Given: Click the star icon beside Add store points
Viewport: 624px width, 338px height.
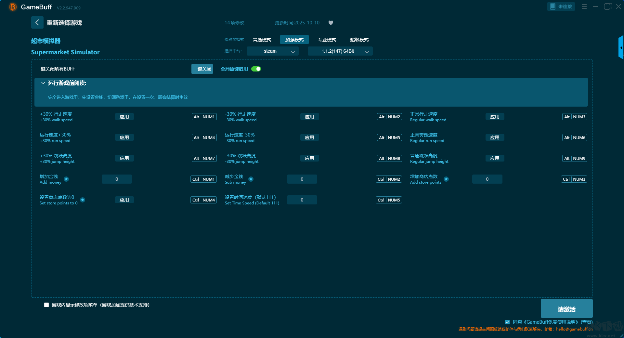Looking at the screenshot, I should click(x=446, y=179).
